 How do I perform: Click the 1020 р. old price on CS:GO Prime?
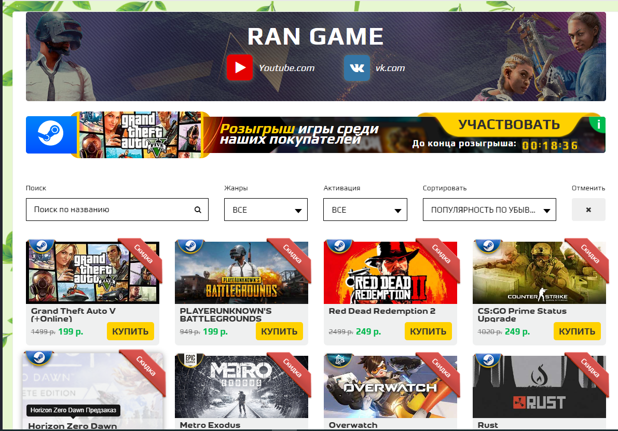[490, 332]
